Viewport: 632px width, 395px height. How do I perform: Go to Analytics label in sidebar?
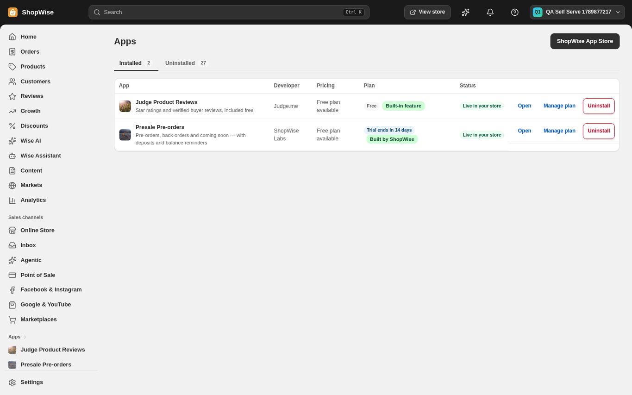(x=33, y=200)
